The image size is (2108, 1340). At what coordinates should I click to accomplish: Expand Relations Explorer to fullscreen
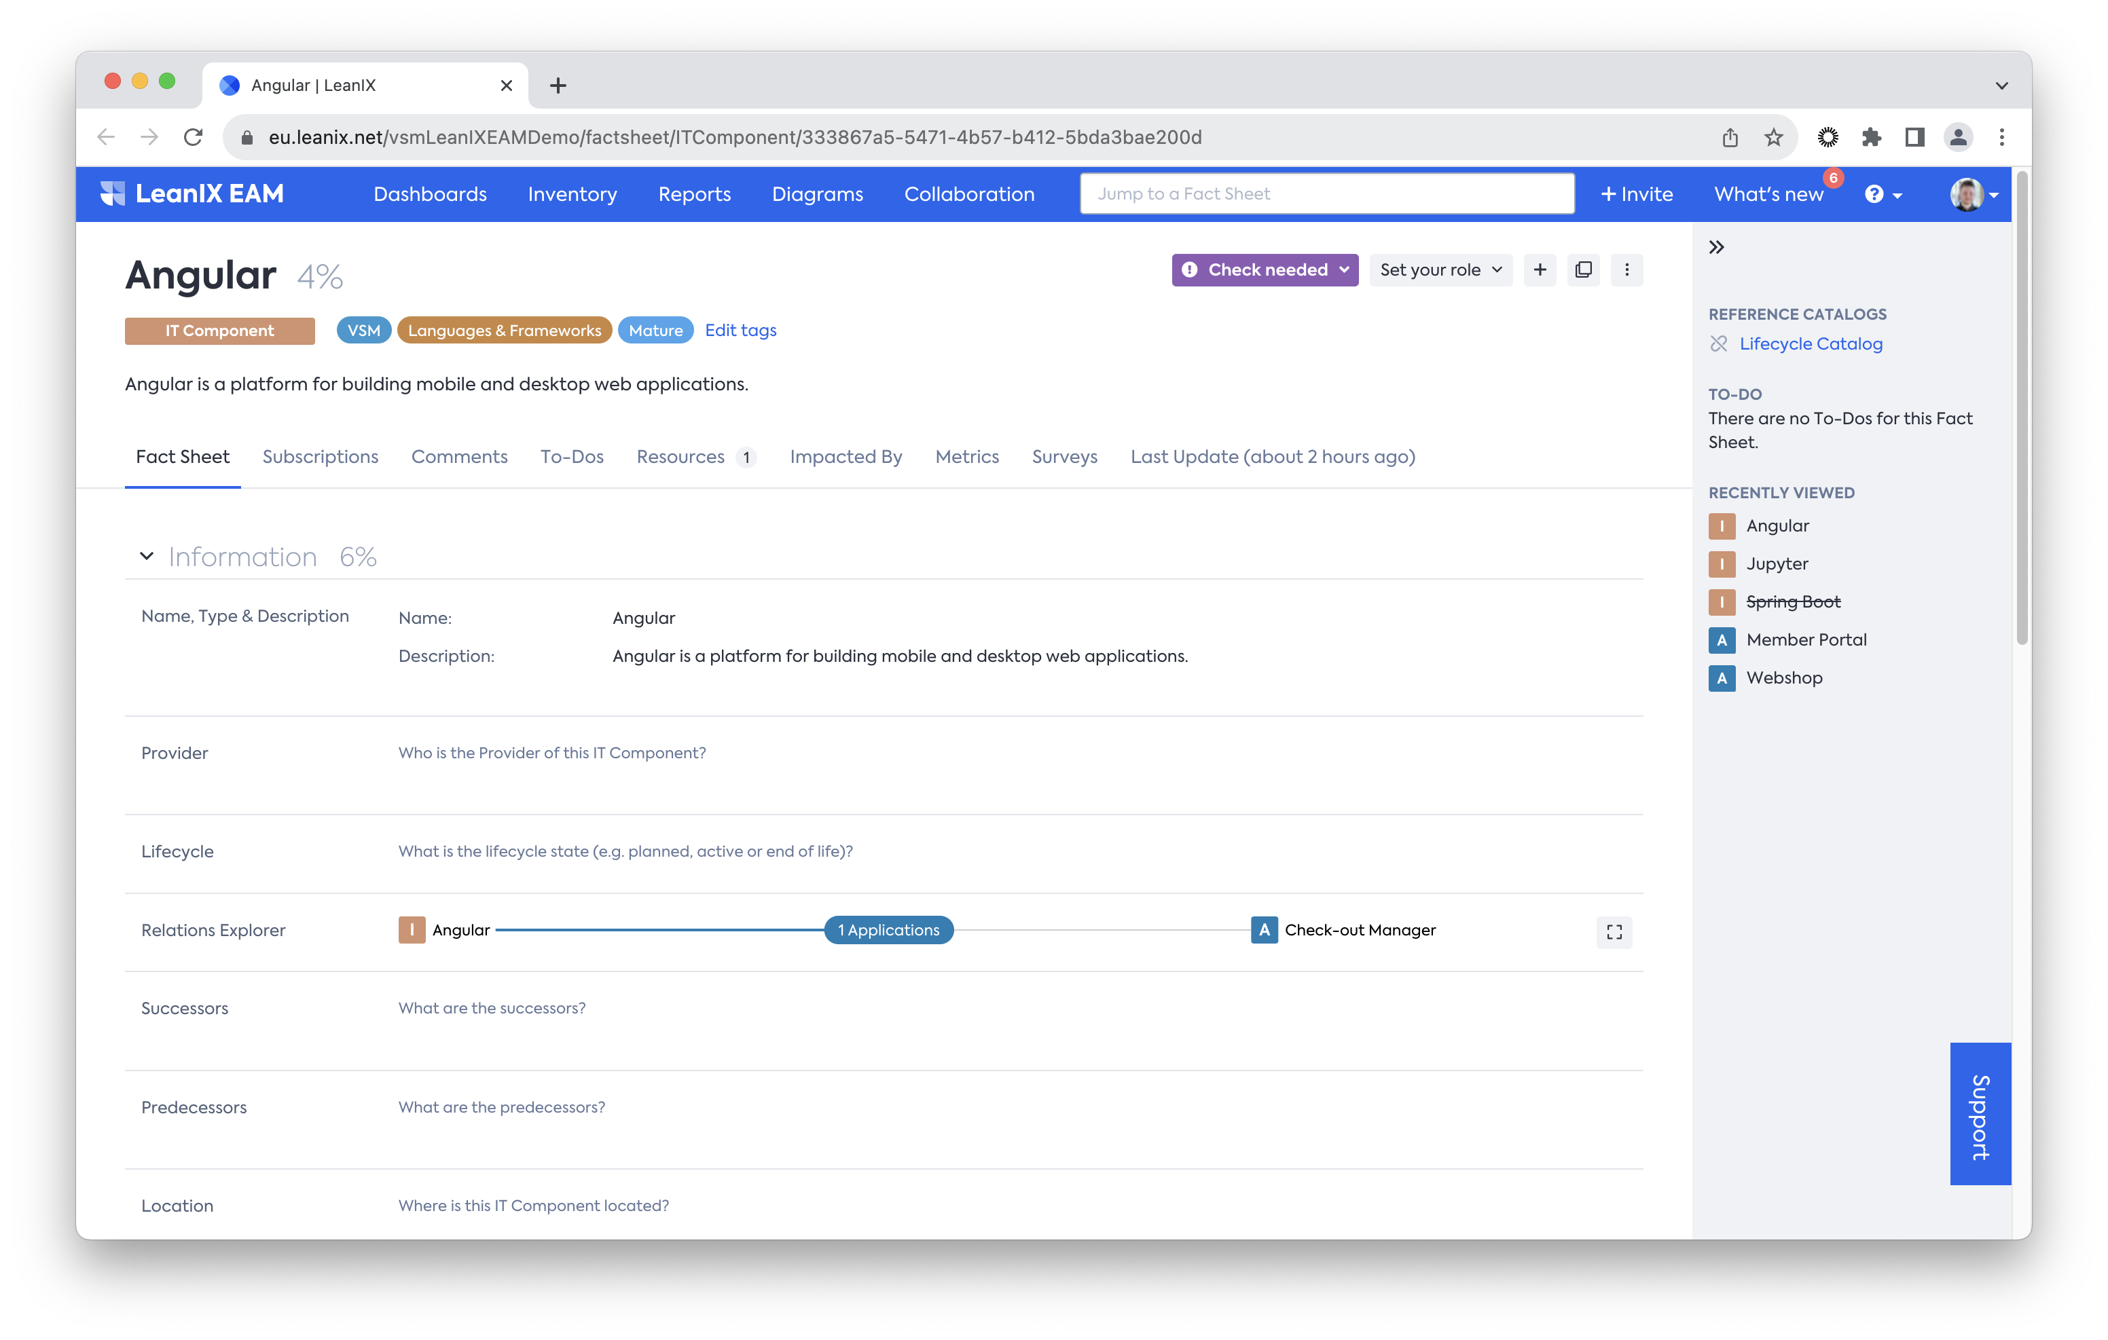point(1614,931)
